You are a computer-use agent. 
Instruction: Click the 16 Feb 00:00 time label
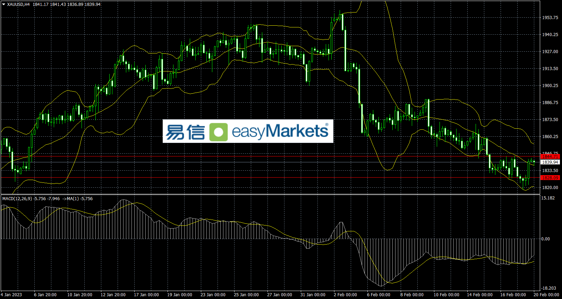pyautogui.click(x=513, y=295)
